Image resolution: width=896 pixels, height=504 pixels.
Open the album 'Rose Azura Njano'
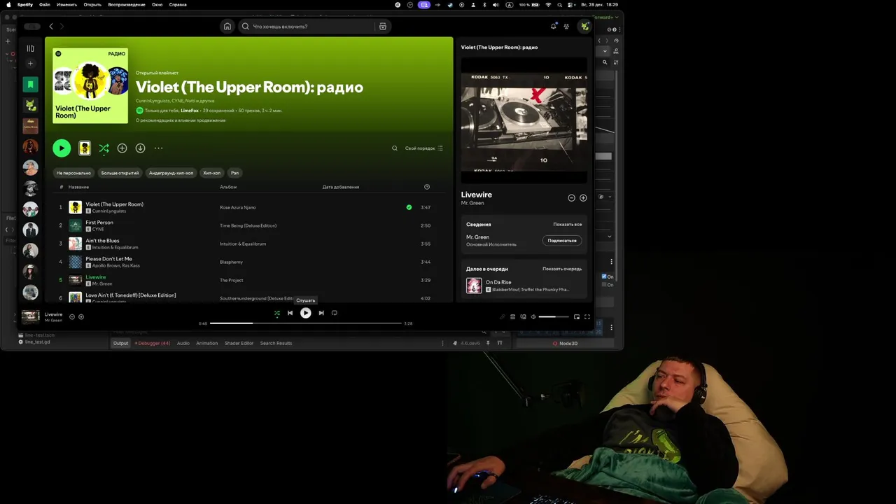tap(238, 207)
